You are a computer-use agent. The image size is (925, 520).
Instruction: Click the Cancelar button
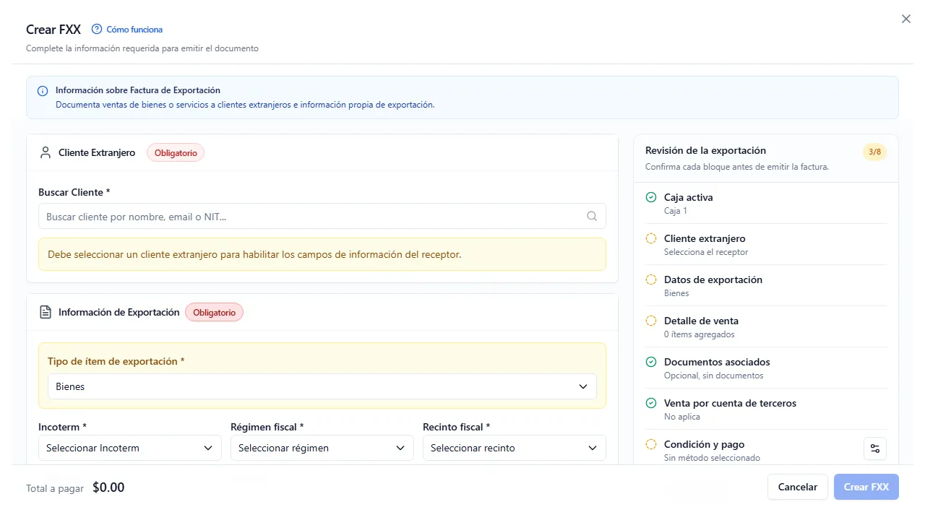(798, 487)
